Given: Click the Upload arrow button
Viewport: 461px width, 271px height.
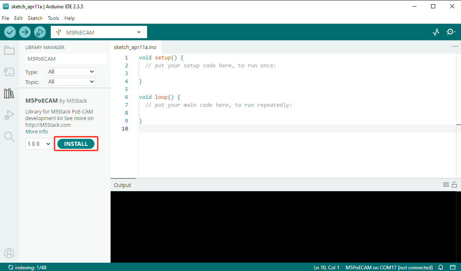Looking at the screenshot, I should coord(25,32).
